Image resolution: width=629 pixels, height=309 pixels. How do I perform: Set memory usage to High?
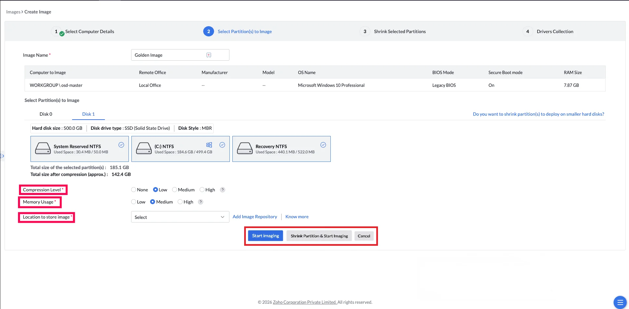point(180,202)
